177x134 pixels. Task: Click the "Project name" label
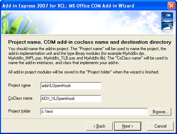coord(19,85)
